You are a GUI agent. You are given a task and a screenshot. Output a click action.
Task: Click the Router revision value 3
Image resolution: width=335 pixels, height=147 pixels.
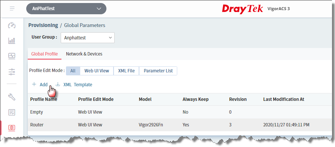pos(230,125)
